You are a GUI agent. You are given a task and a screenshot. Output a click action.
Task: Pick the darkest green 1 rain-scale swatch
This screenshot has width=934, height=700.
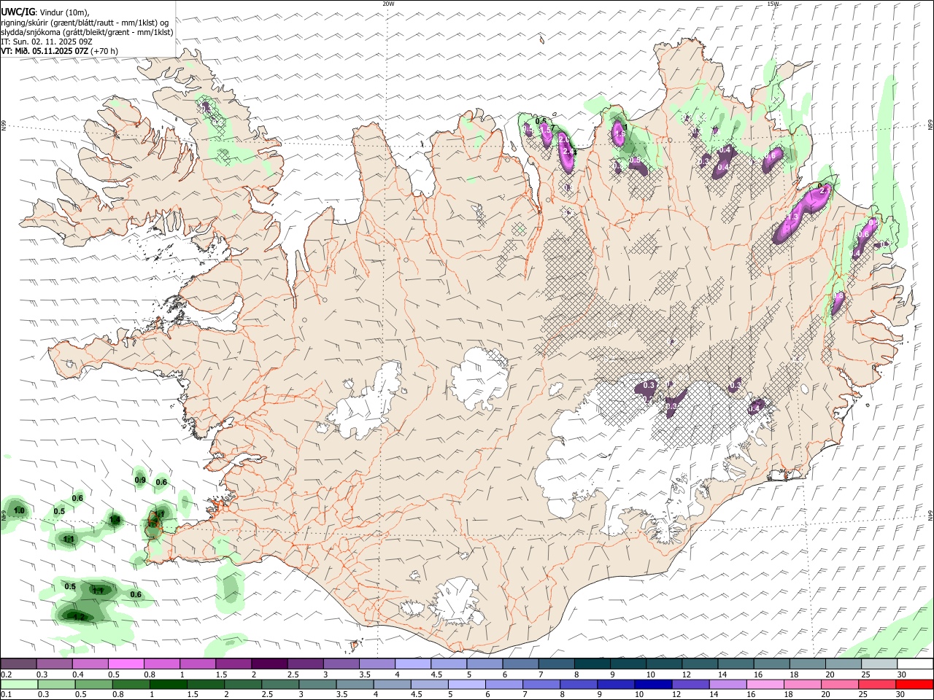click(168, 684)
